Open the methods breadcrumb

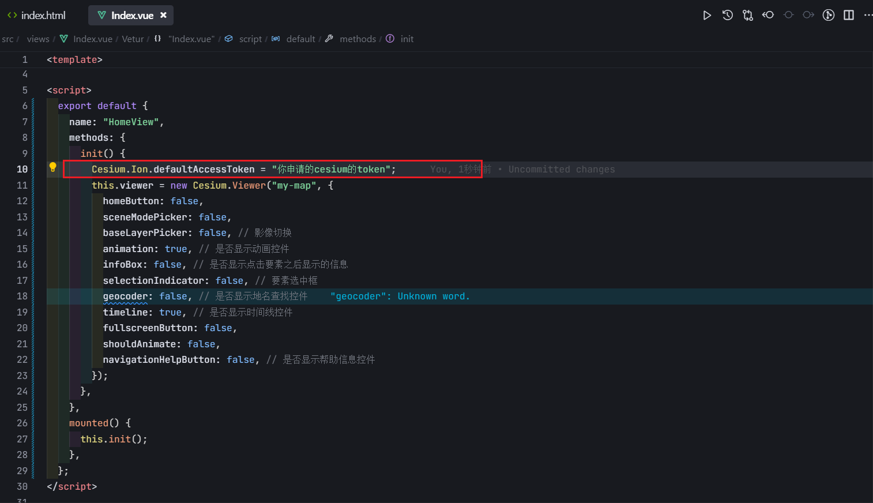pos(351,39)
